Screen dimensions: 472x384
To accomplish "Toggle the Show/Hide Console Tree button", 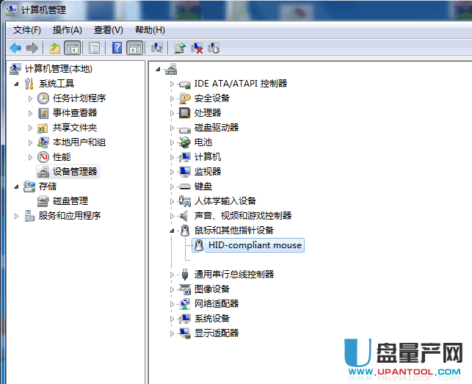I will coord(72,48).
